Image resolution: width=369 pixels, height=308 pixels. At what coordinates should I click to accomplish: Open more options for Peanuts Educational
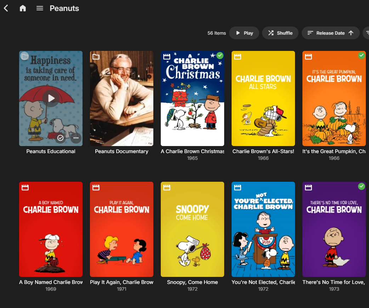pyautogui.click(x=76, y=138)
